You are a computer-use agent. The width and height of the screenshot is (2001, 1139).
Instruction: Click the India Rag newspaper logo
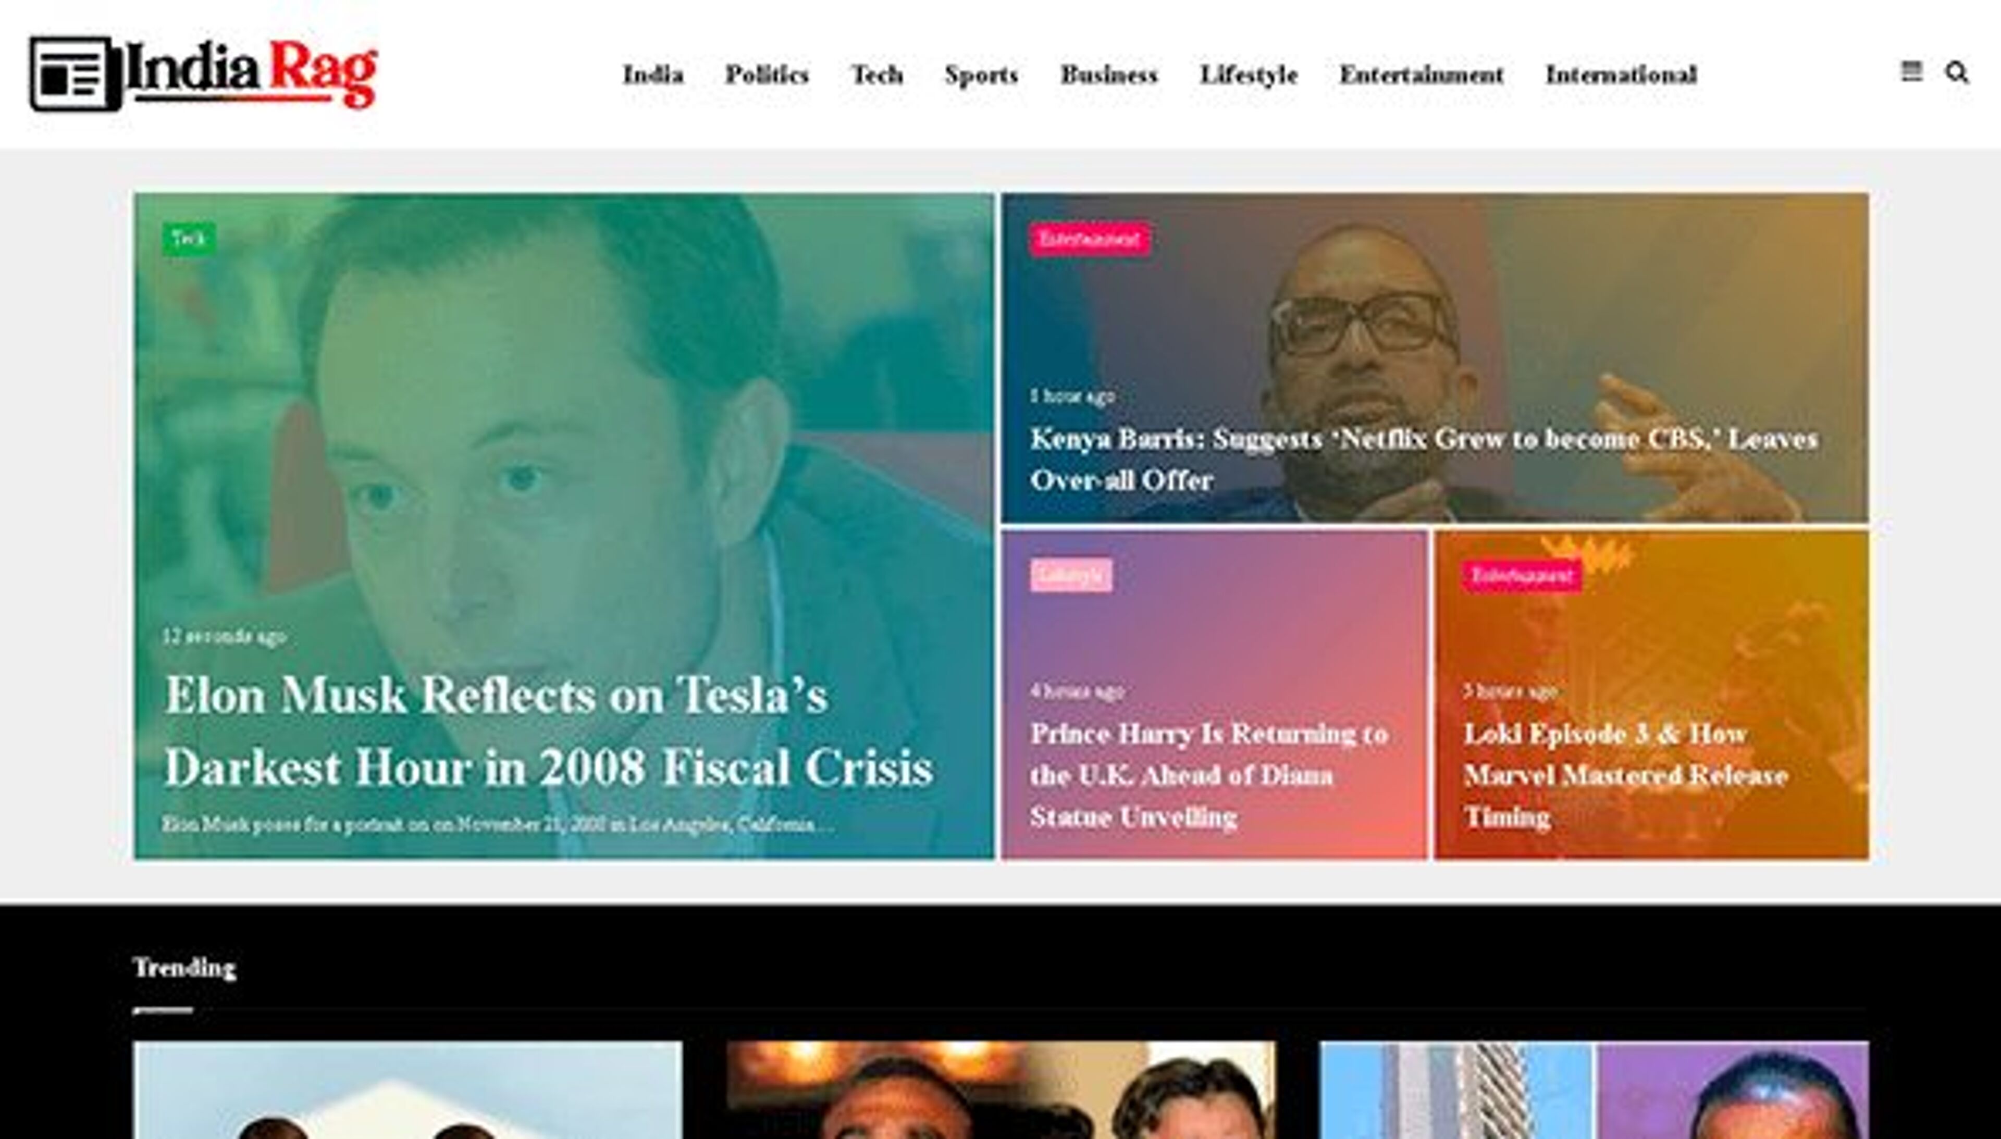pos(203,75)
